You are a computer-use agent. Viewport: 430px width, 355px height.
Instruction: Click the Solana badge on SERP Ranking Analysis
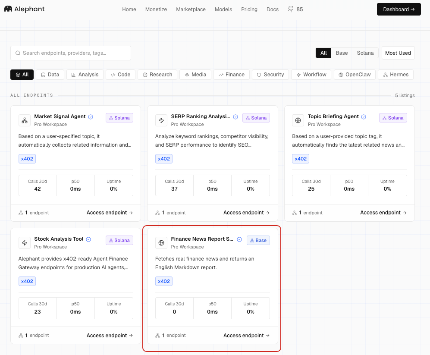pyautogui.click(x=256, y=118)
